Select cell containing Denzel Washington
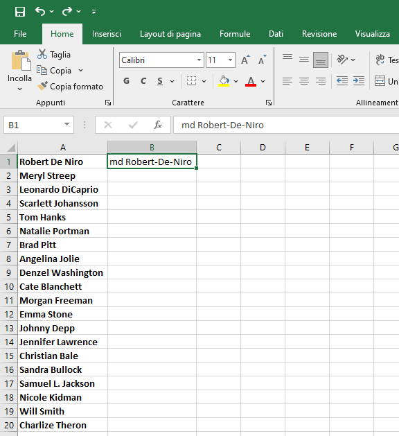This screenshot has height=436, width=399. (x=63, y=273)
